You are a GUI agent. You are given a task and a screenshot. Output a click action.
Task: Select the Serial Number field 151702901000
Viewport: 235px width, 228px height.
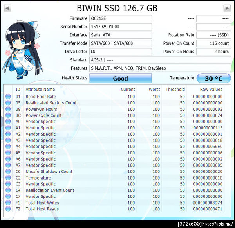point(121,27)
